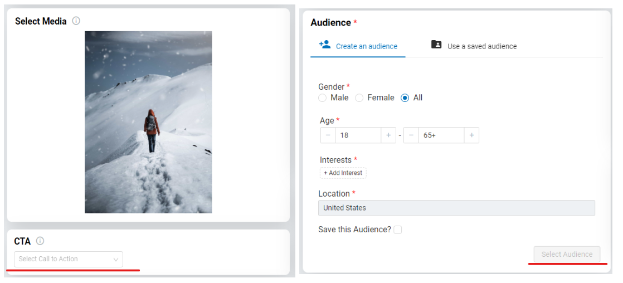Decrease the minimum age with minus button
The image size is (623, 283).
328,135
